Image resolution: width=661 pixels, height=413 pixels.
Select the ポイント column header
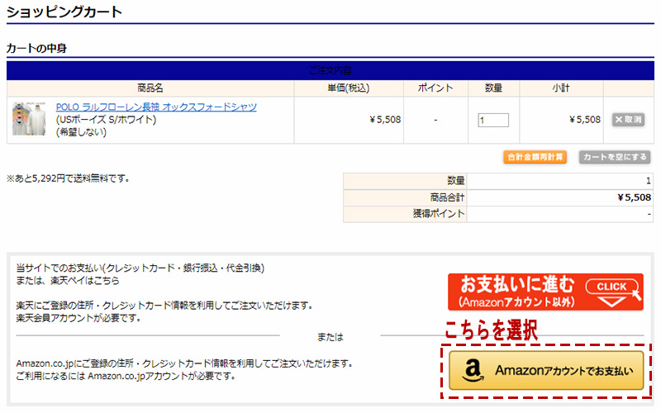point(435,88)
